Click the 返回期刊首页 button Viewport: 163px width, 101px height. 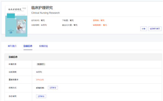[x=155, y=29]
